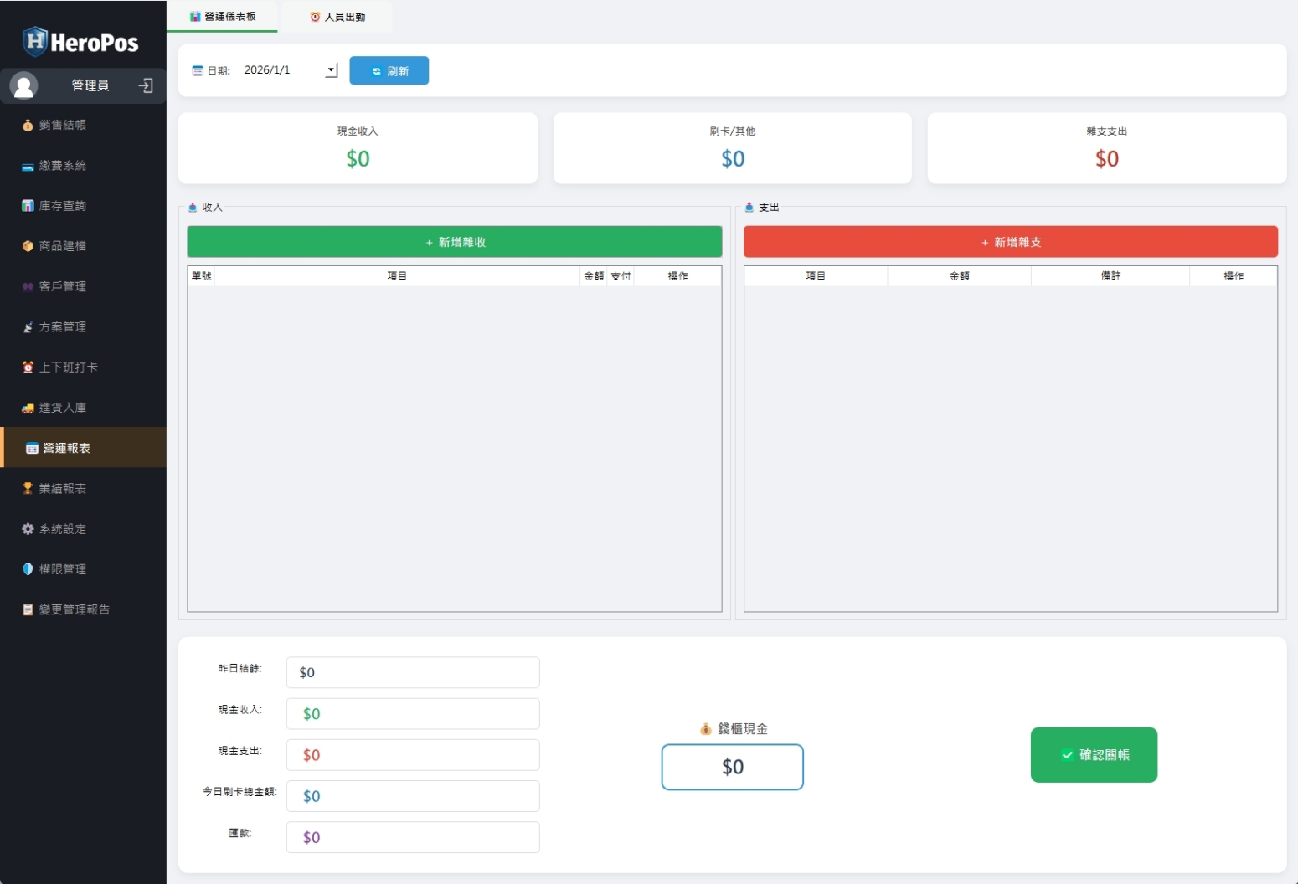Screen dimensions: 1298x884
Task: Click the HeroPos shield logo
Action: tap(34, 41)
